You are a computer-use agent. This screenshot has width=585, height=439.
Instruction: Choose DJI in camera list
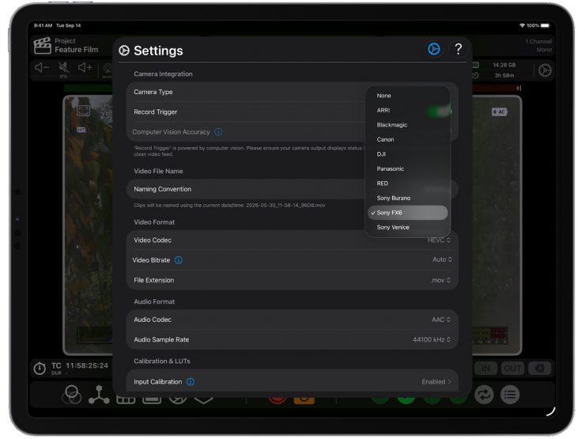pos(407,154)
